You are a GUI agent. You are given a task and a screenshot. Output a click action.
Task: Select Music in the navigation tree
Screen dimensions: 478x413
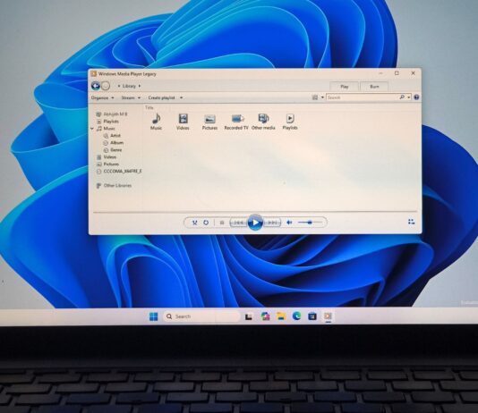[x=109, y=129]
